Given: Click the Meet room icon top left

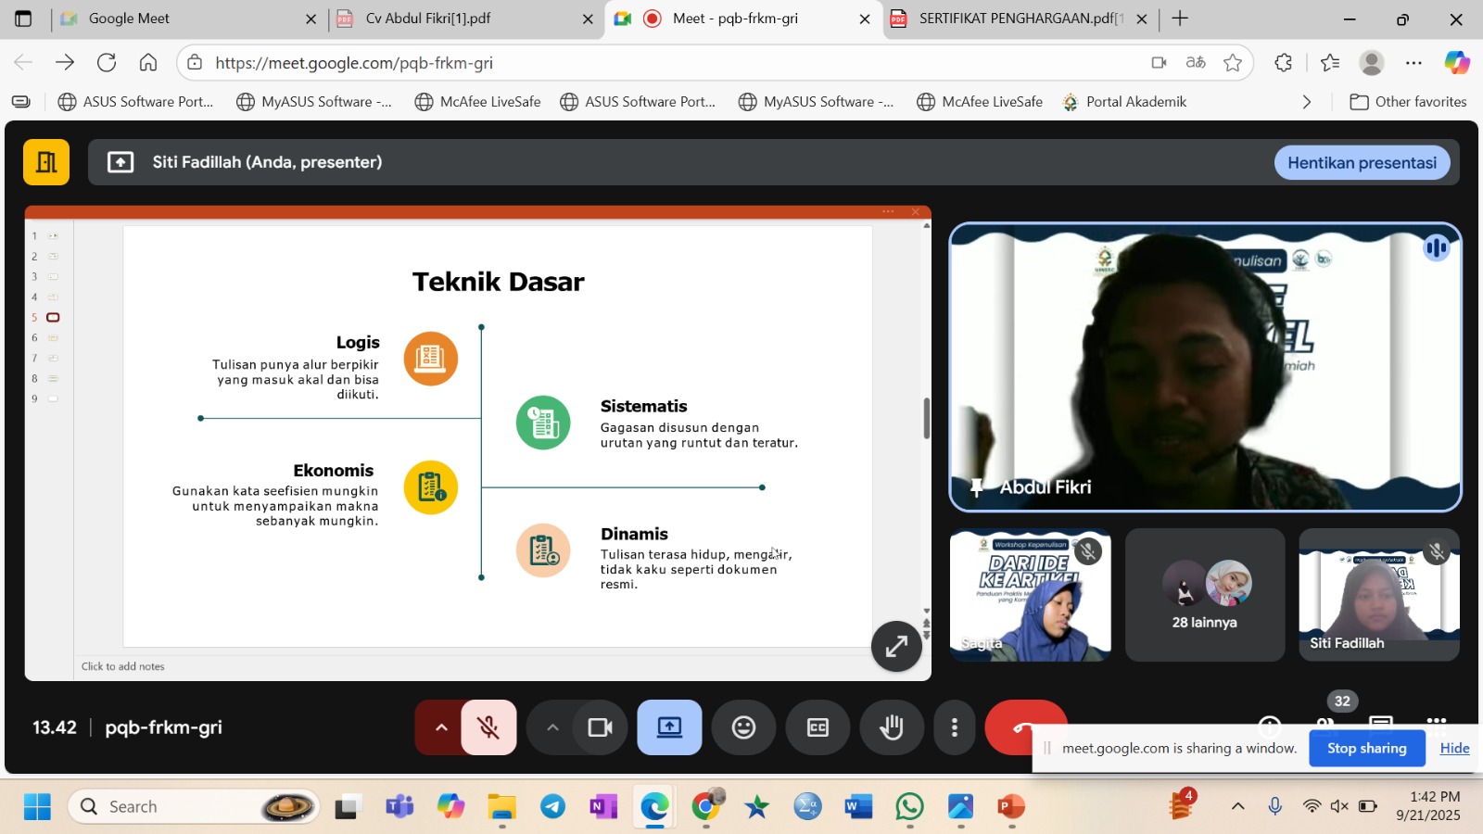Looking at the screenshot, I should (46, 162).
